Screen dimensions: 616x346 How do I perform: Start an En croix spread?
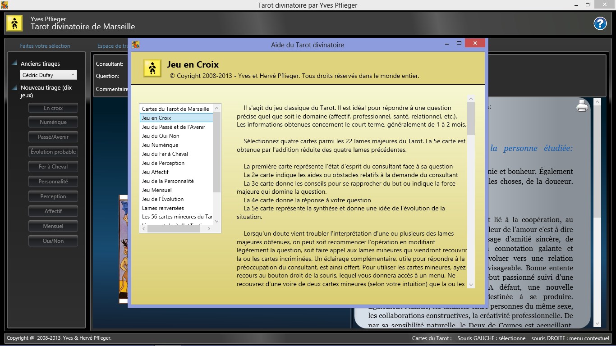53,108
